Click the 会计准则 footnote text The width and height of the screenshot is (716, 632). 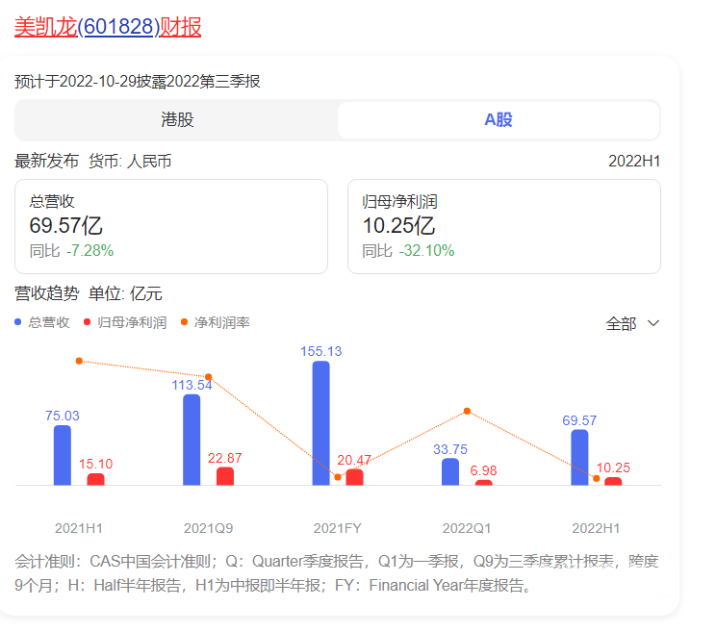point(337,573)
